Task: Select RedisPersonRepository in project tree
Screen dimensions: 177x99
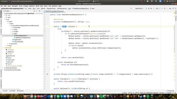Action: click(x=23, y=38)
